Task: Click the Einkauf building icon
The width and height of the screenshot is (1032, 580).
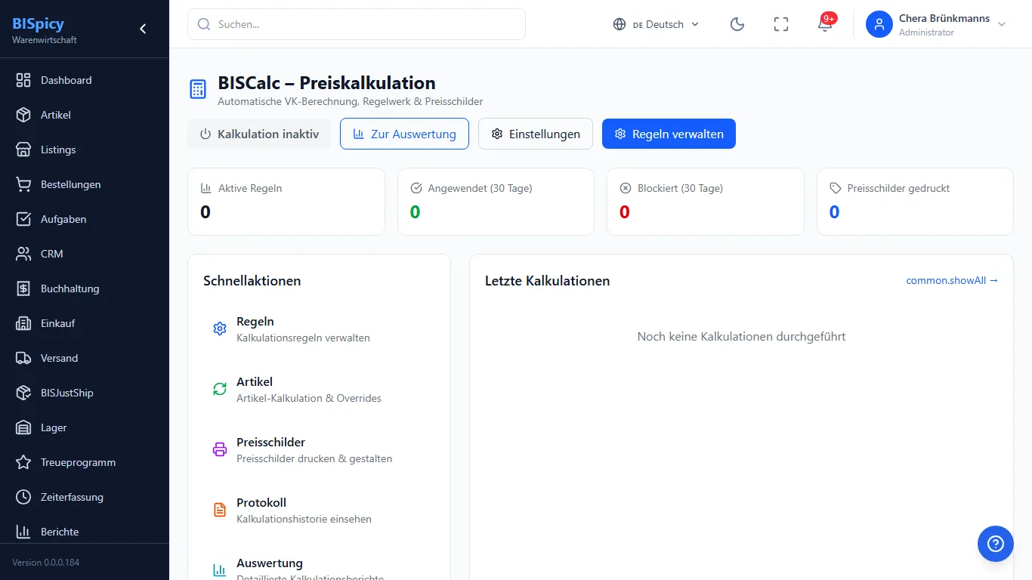Action: pos(23,323)
